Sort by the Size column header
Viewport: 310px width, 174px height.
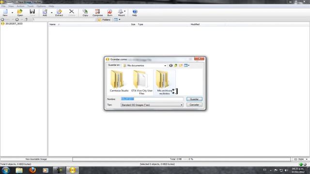(x=133, y=24)
